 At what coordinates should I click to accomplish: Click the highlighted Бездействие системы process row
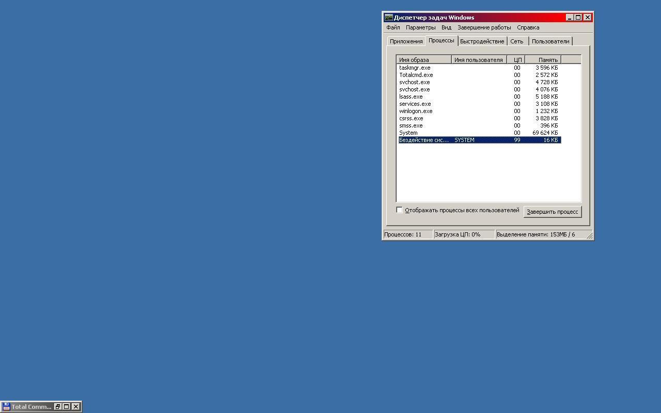coord(479,140)
